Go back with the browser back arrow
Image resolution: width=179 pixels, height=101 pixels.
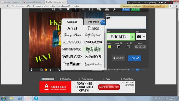pos(3,6)
